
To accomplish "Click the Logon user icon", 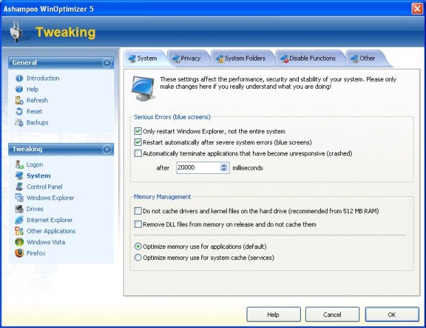I will (x=19, y=164).
